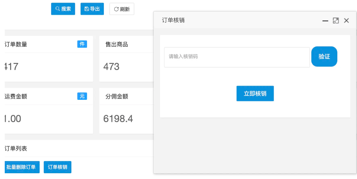This screenshot has width=357, height=179.
Task: Click the 473 sold goods value
Action: (x=111, y=66)
